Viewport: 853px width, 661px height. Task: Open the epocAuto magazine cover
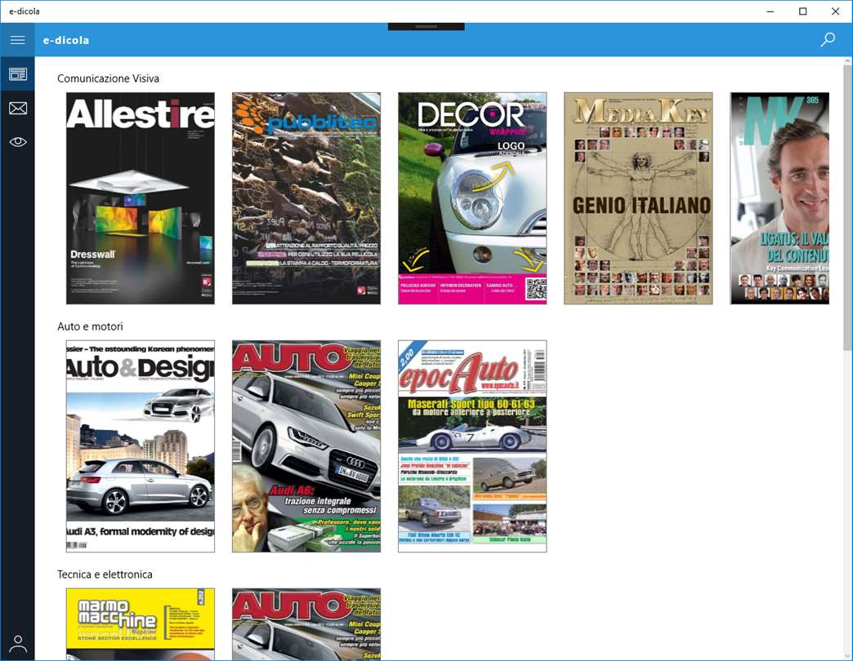point(472,446)
